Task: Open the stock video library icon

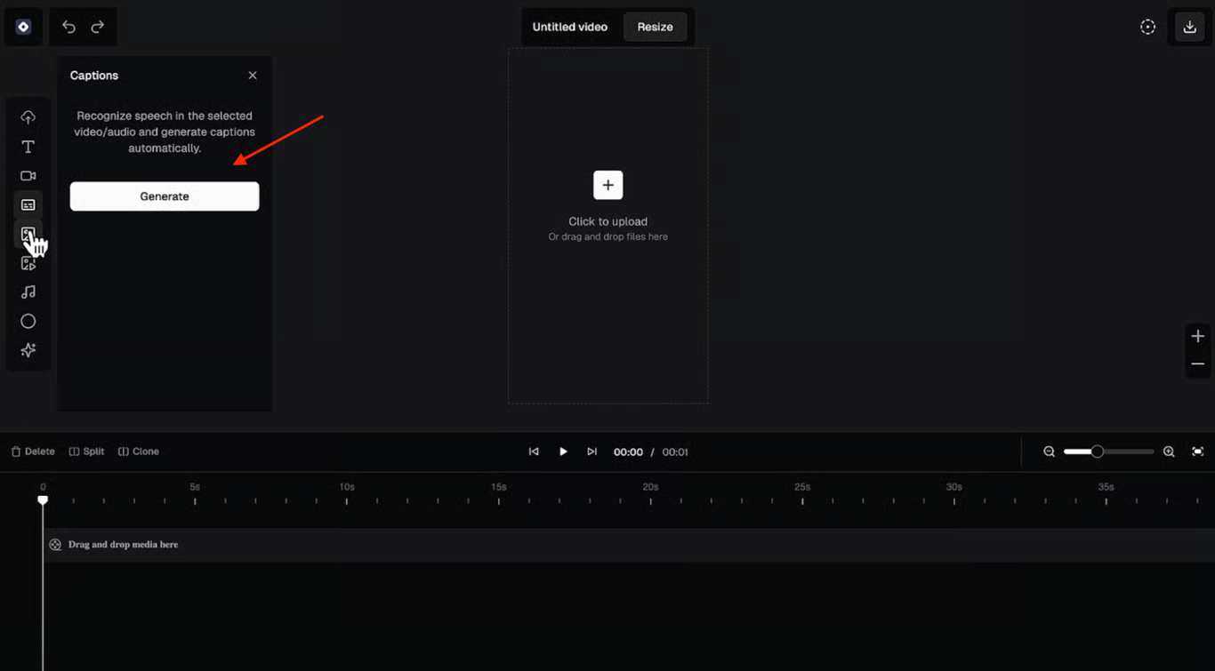Action: pyautogui.click(x=28, y=263)
